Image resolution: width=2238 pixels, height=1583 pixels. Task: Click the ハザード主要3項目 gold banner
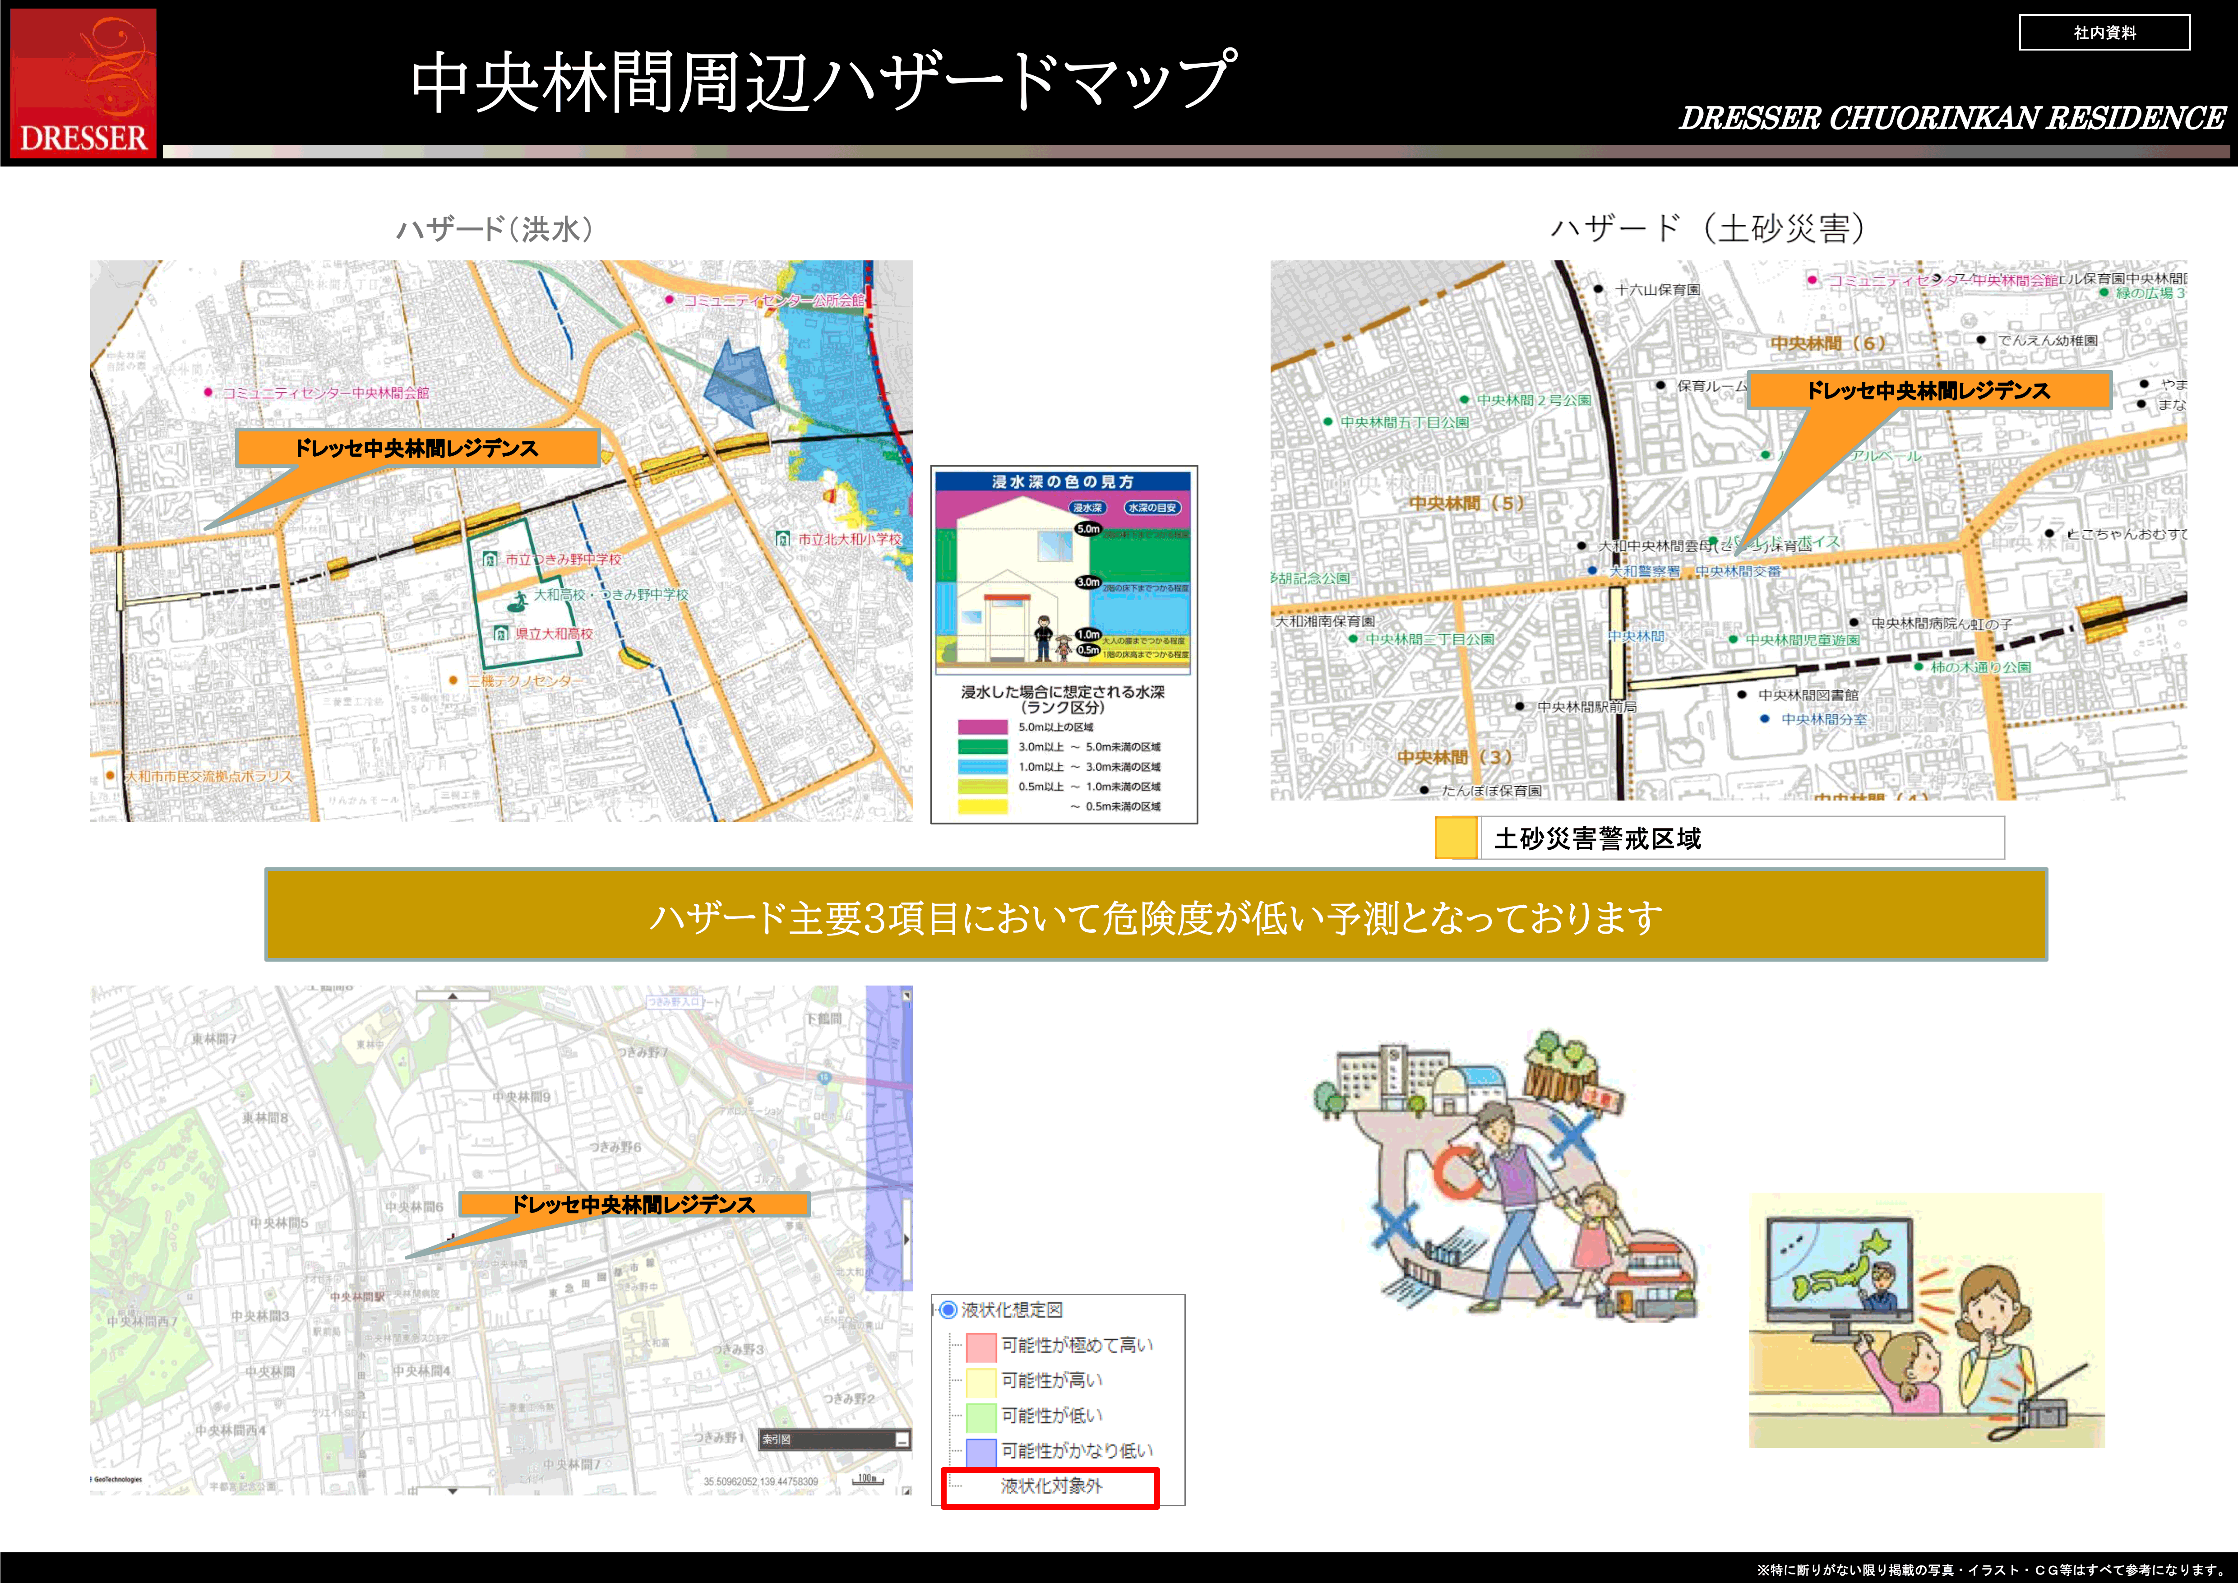tap(1155, 914)
